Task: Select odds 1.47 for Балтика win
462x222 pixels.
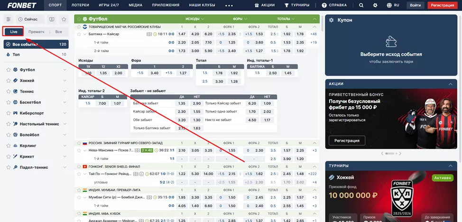Action: 181,34
